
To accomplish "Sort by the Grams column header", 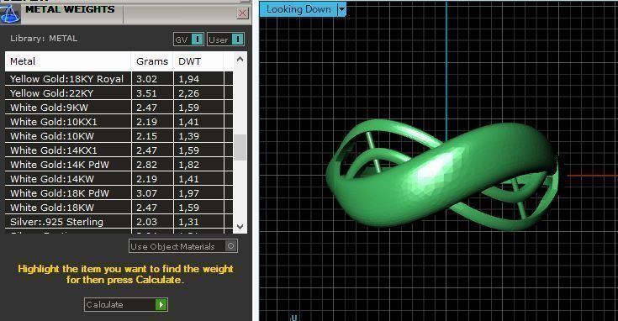I will (x=152, y=61).
